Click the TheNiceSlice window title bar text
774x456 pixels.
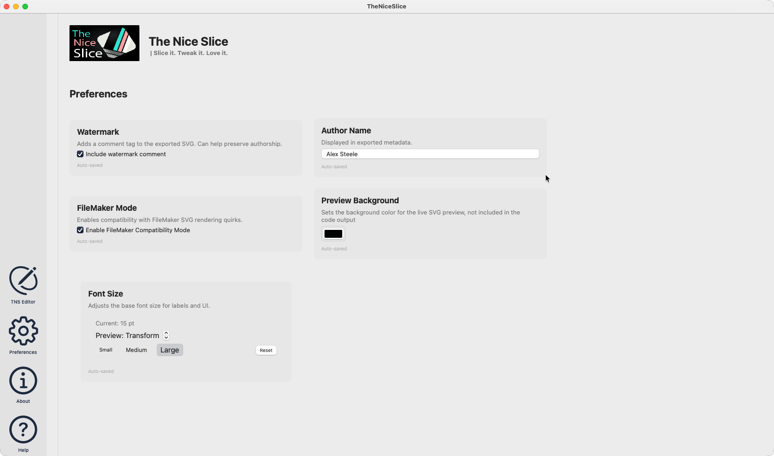pos(387,7)
